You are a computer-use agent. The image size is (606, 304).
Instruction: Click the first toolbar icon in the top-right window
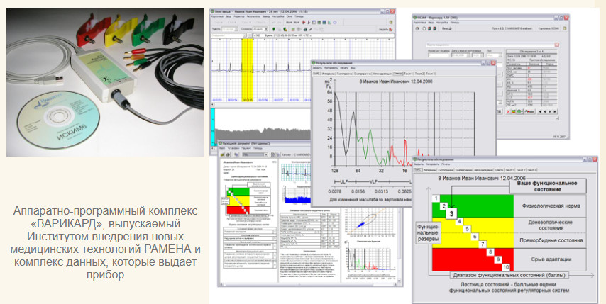(417, 28)
